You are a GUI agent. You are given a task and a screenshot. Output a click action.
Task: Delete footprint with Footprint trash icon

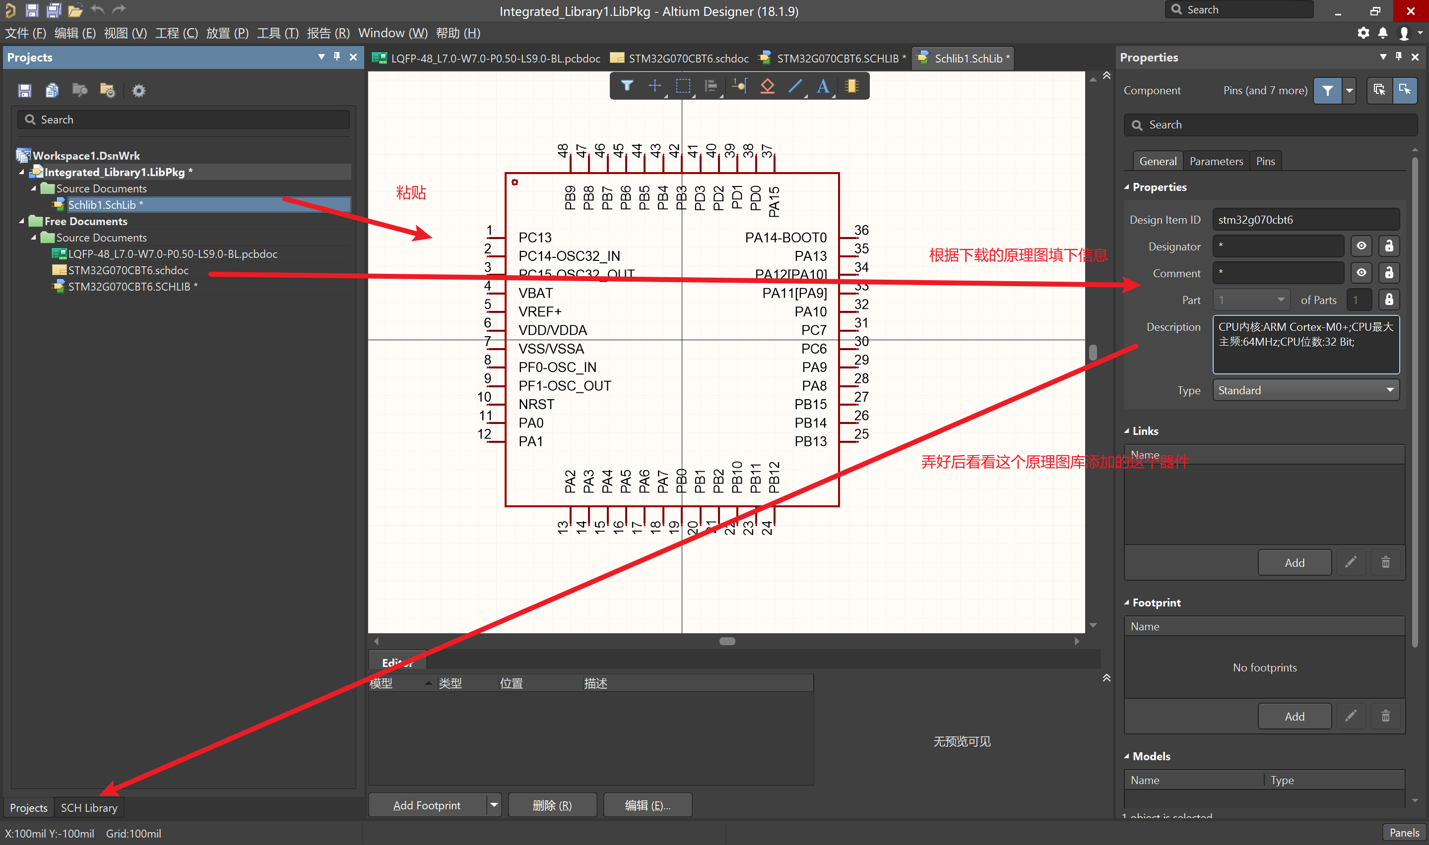coord(1386,716)
